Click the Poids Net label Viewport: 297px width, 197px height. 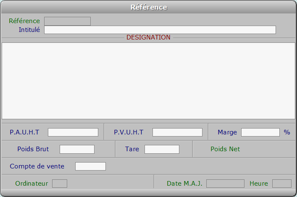point(225,149)
